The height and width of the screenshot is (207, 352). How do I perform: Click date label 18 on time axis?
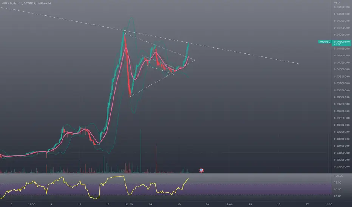179,204
